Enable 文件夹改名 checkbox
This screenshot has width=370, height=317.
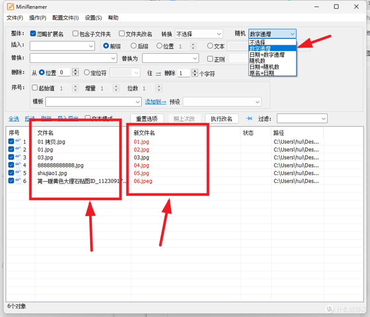[x=122, y=34]
